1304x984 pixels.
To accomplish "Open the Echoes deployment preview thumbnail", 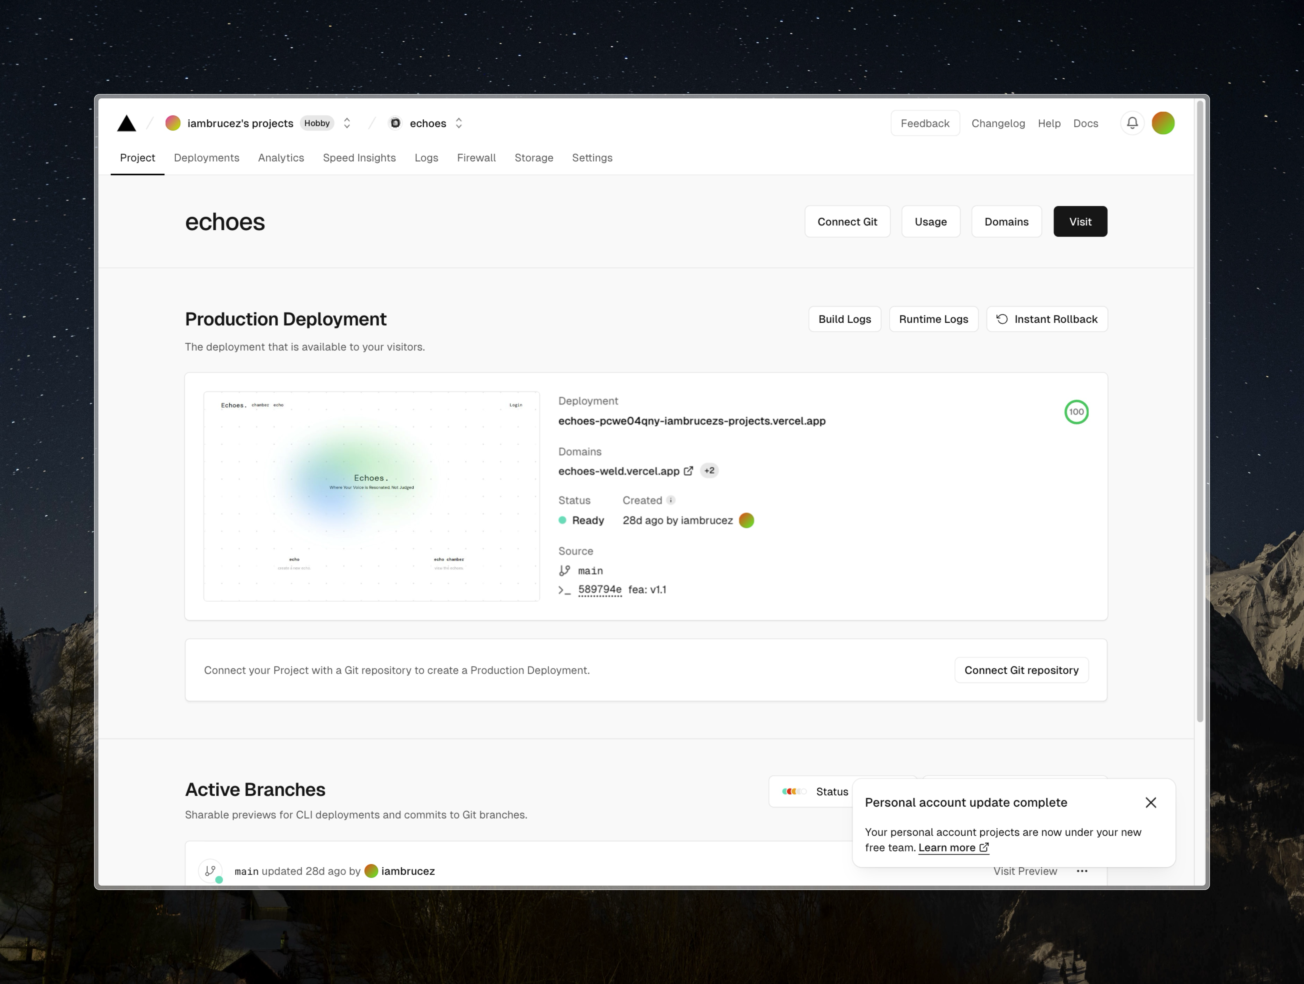I will click(x=371, y=496).
